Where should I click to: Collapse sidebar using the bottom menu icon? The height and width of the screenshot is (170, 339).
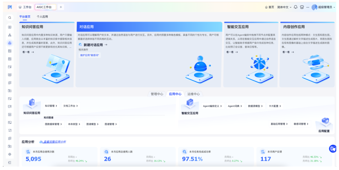[x=10, y=162]
